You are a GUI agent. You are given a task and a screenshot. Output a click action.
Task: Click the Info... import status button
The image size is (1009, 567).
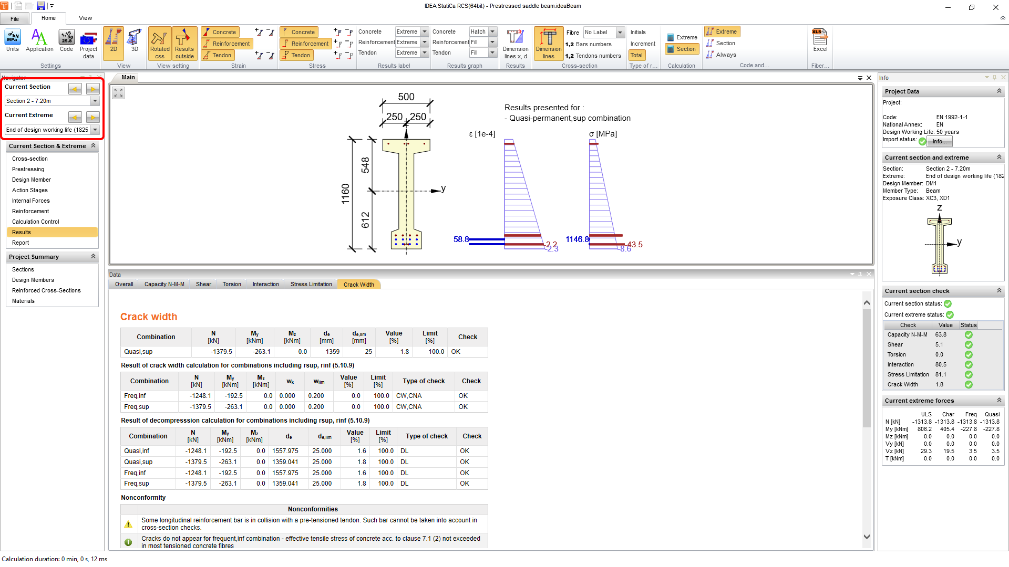pyautogui.click(x=940, y=141)
